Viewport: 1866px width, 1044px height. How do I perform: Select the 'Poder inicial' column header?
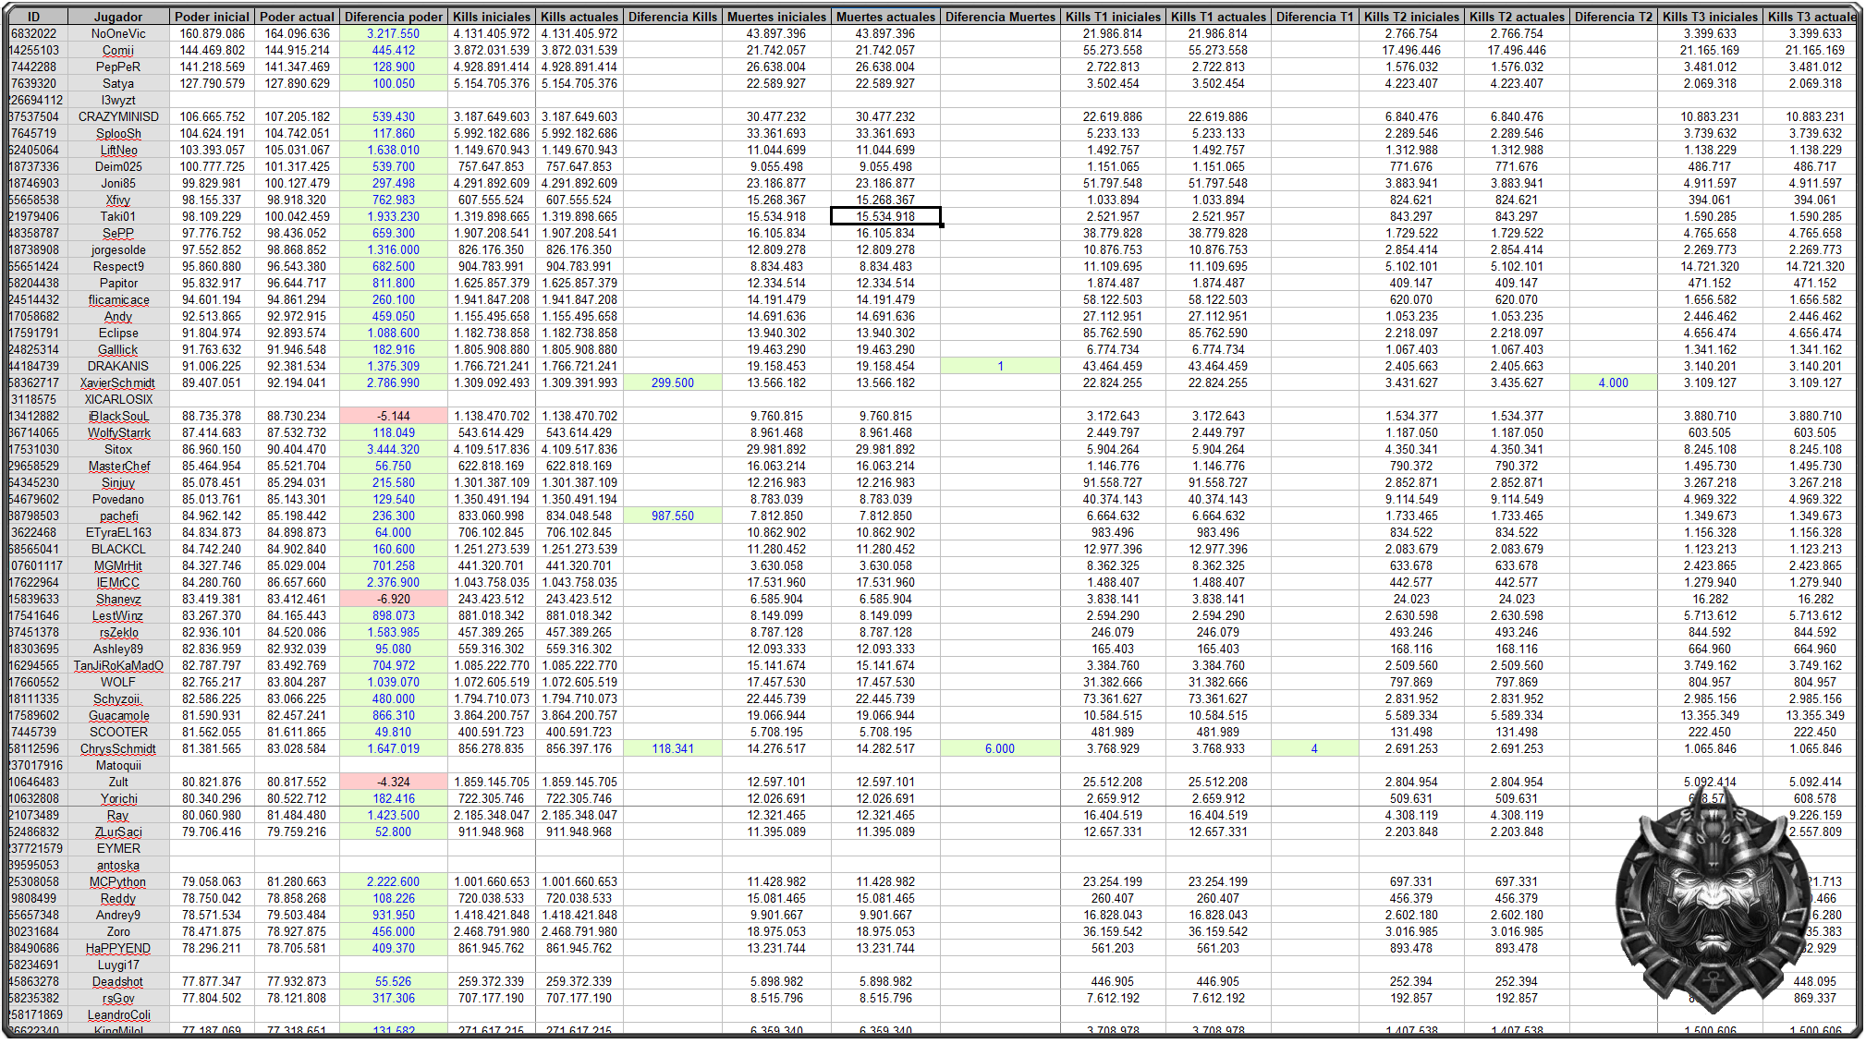[212, 17]
